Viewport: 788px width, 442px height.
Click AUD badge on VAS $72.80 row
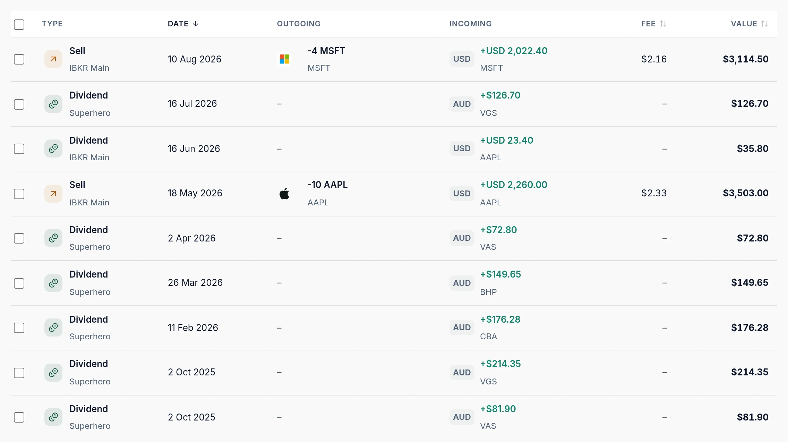[x=462, y=238]
